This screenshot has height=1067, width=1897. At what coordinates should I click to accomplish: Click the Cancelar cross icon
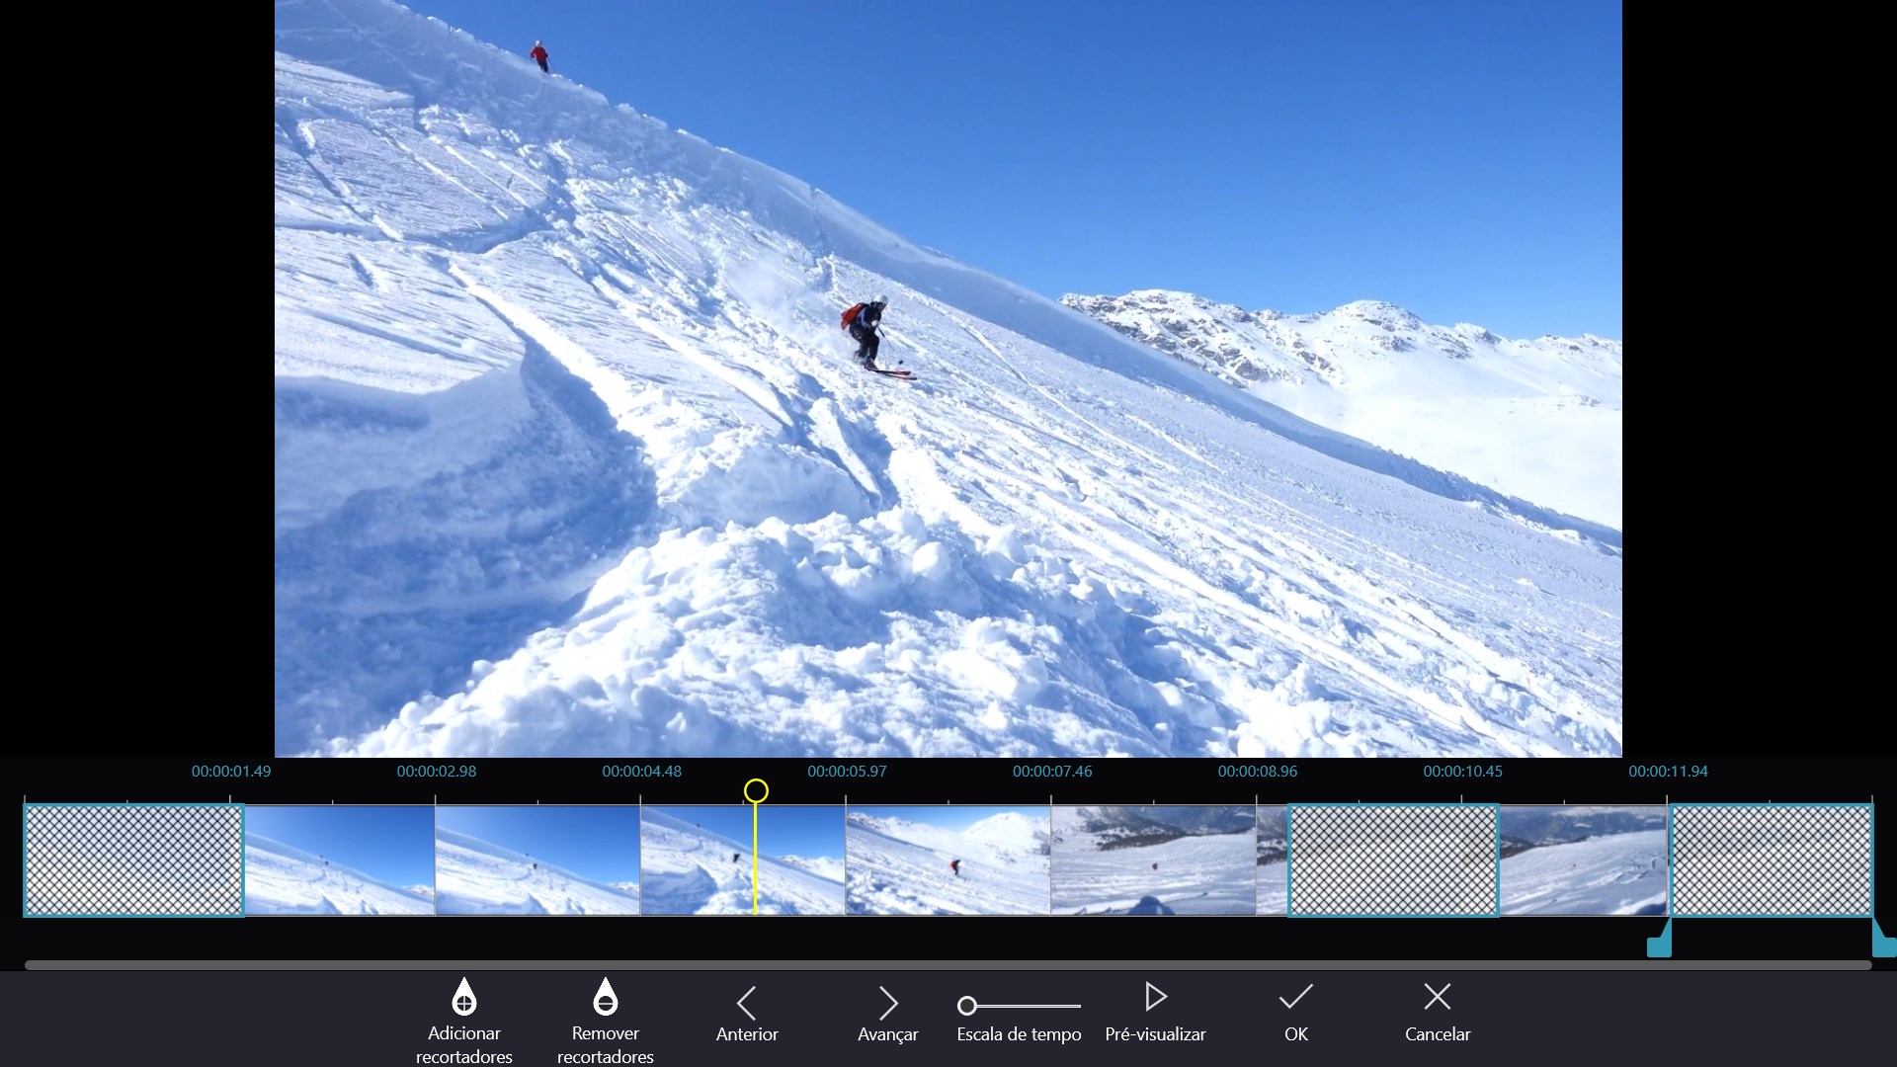1437,996
